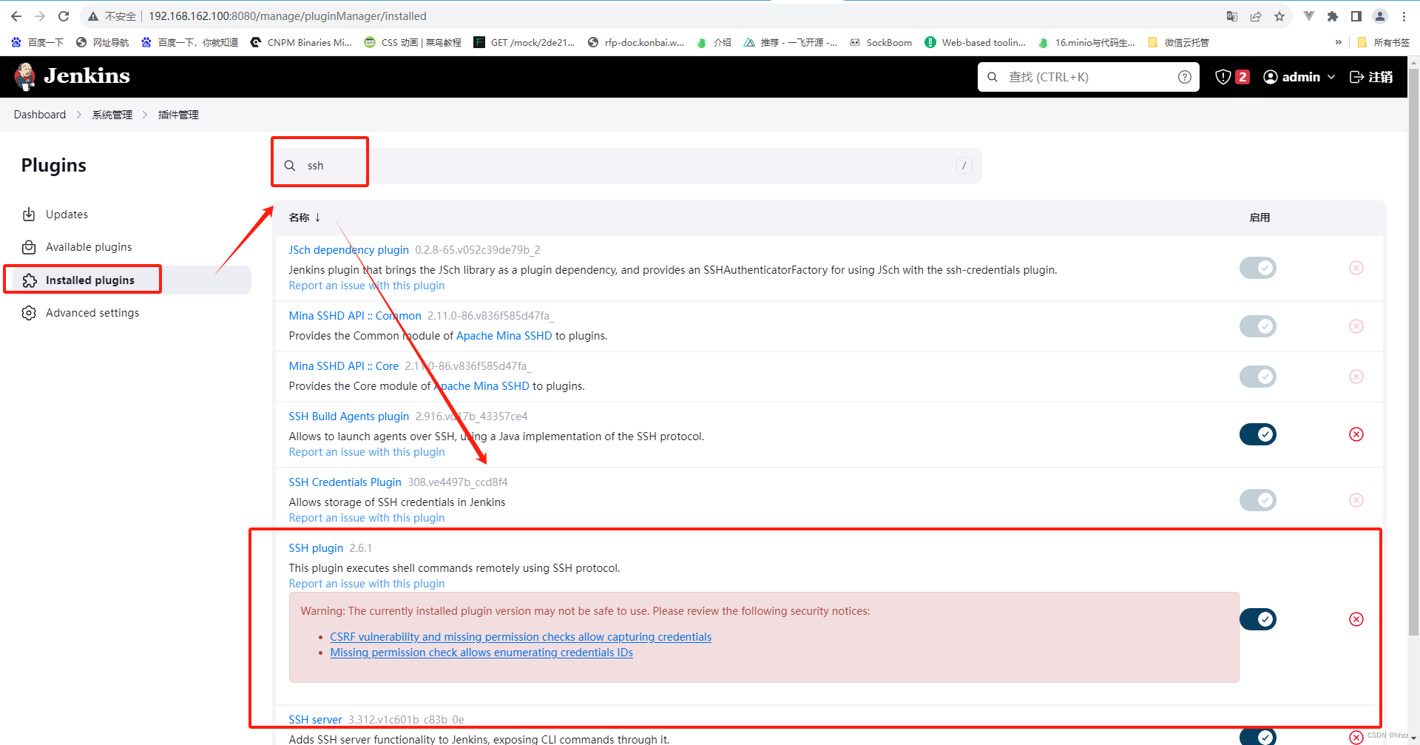1420x745 pixels.
Task: Open SSH server plugin link
Action: pos(316,720)
